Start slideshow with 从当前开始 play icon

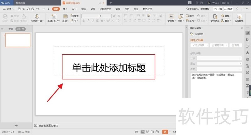pyautogui.click(x=37, y=17)
